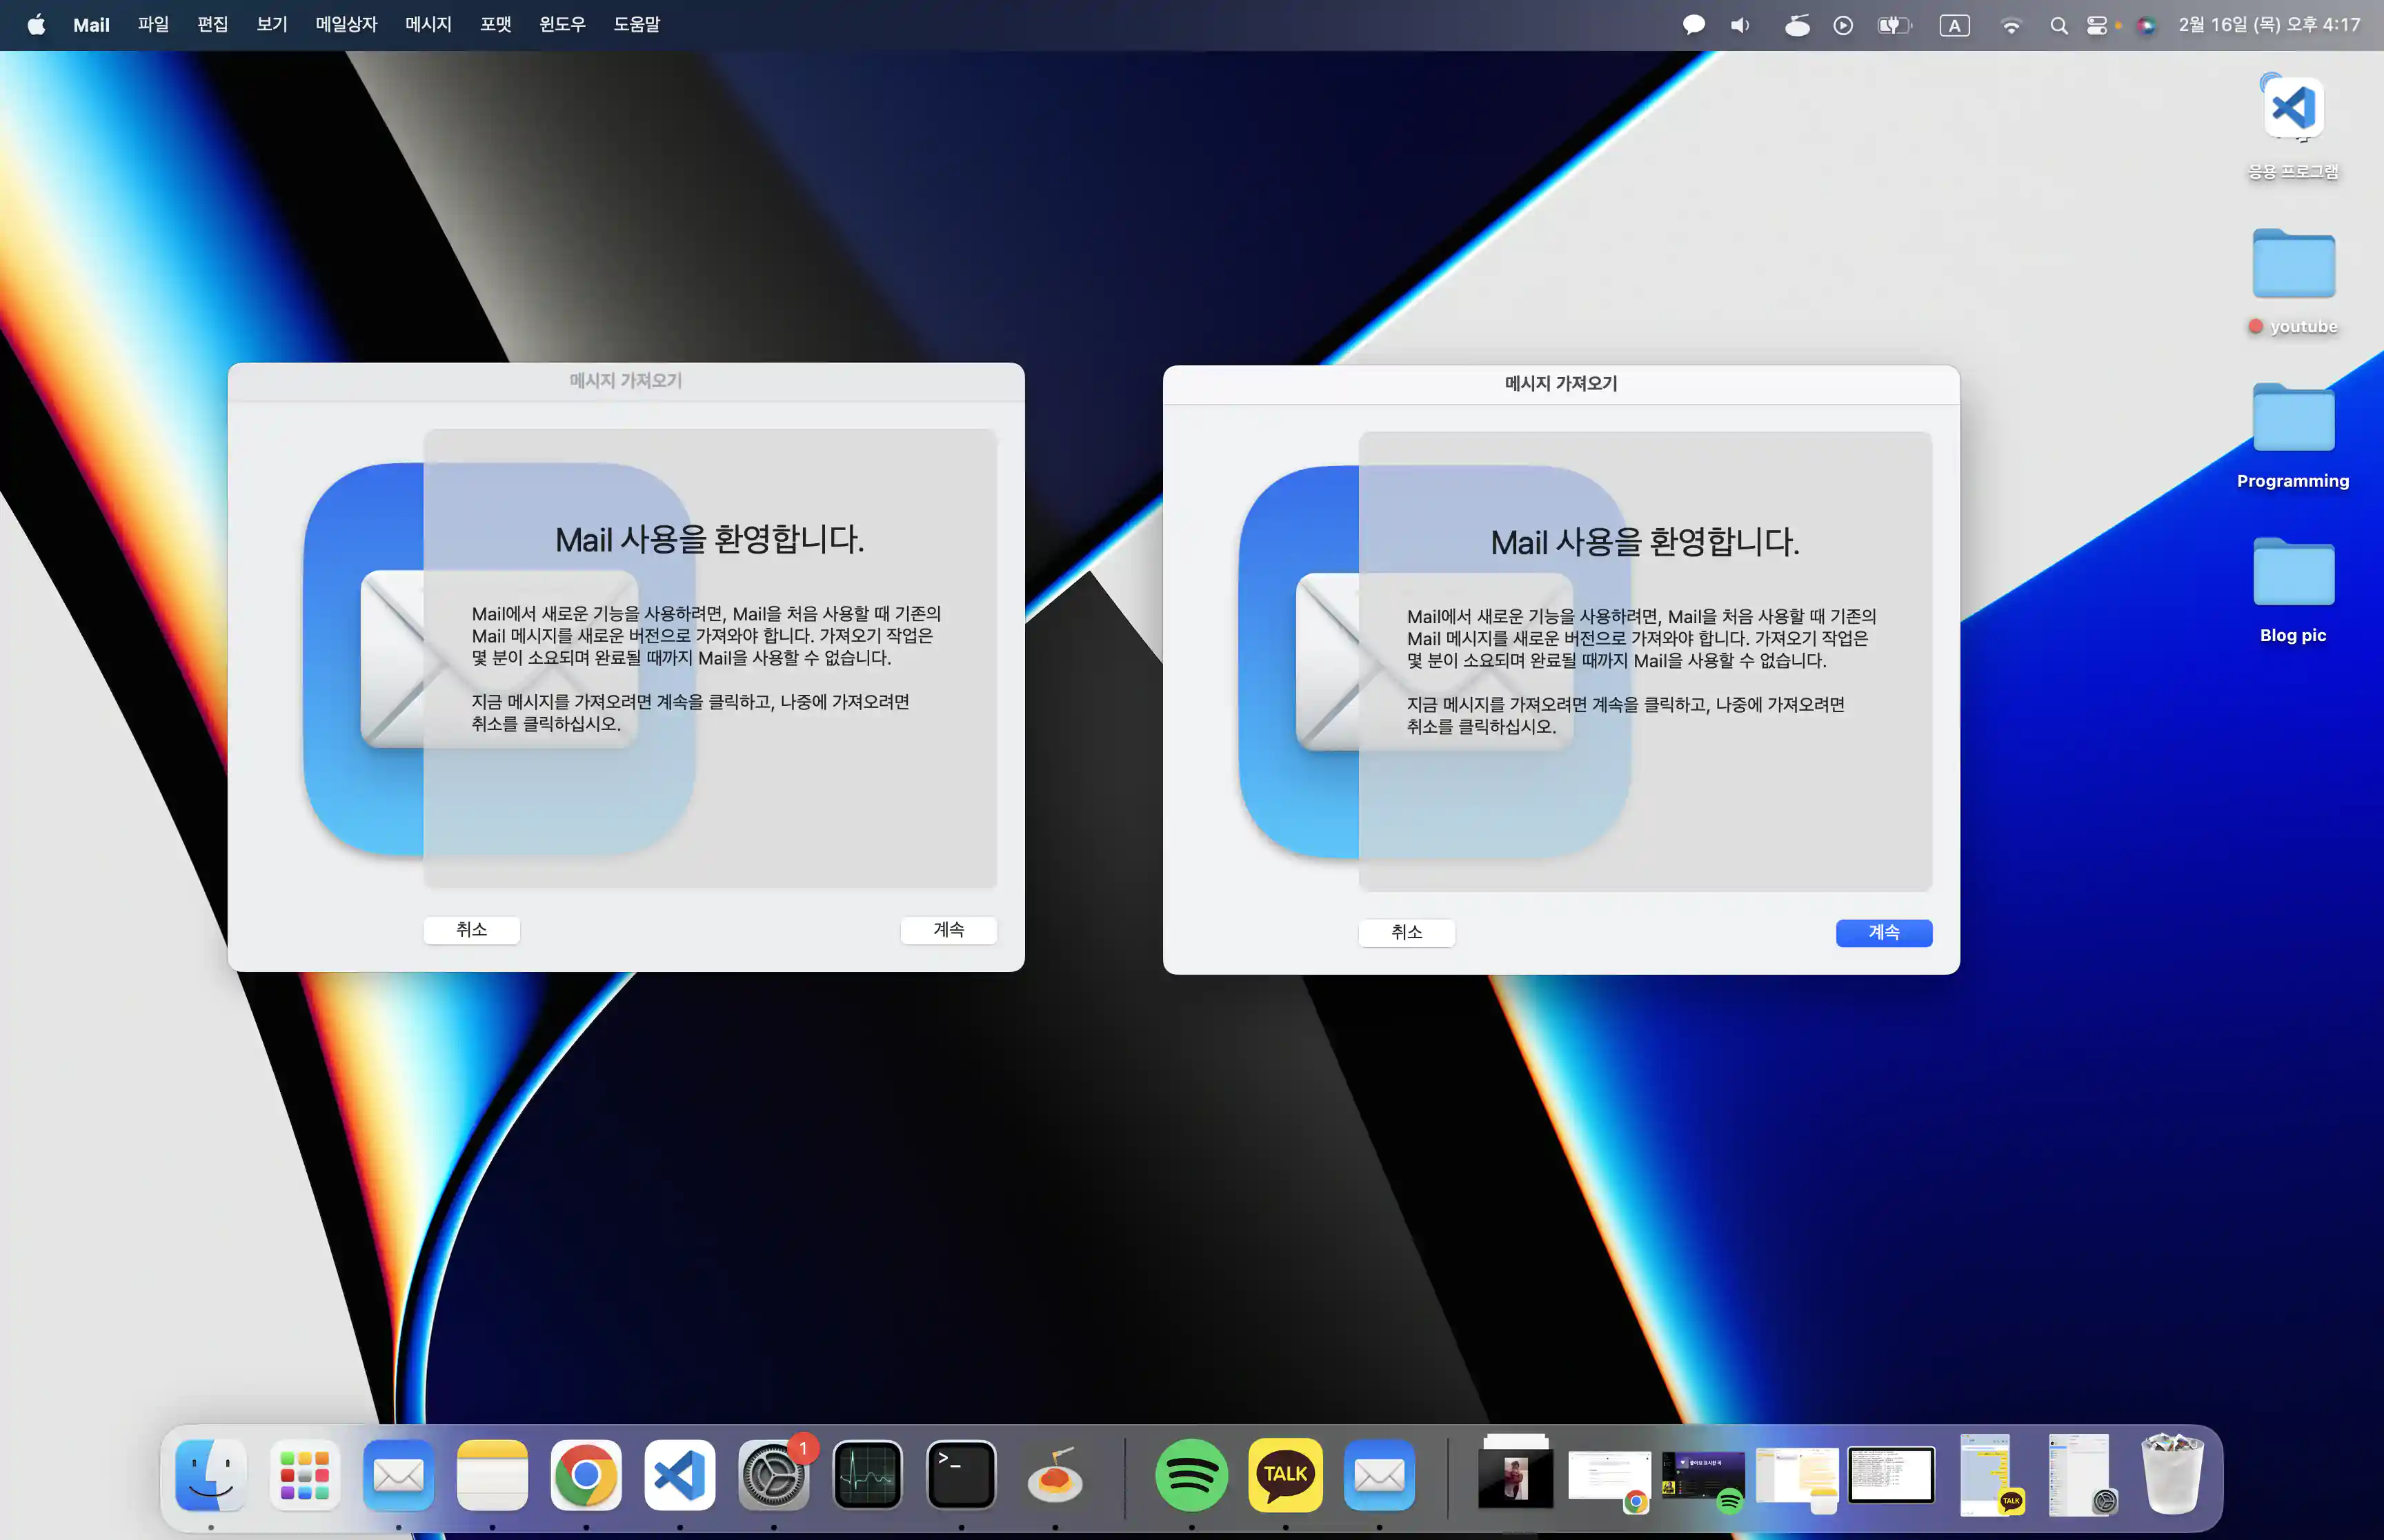Click 취소 in the right dialog
Viewport: 2384px width, 1540px height.
tap(1406, 932)
